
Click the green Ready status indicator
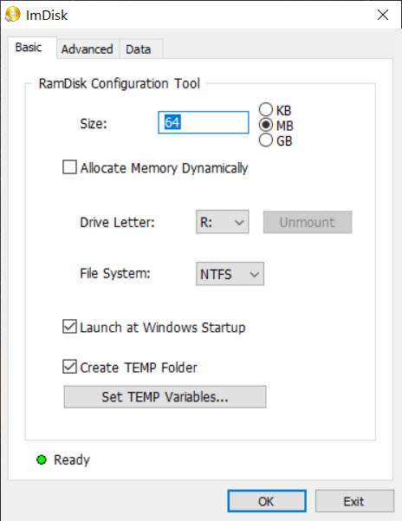coord(42,459)
